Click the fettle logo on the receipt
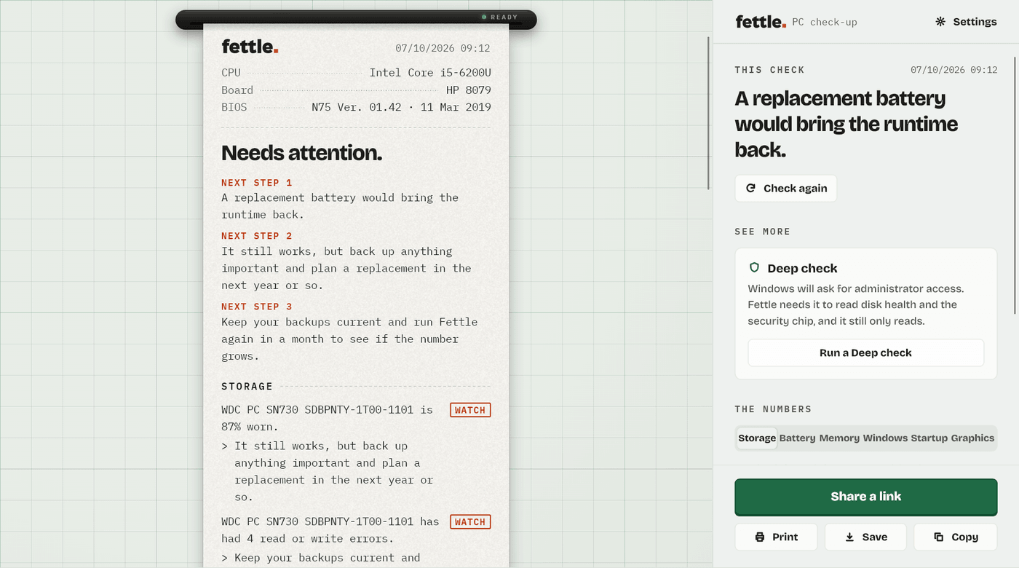 [250, 47]
